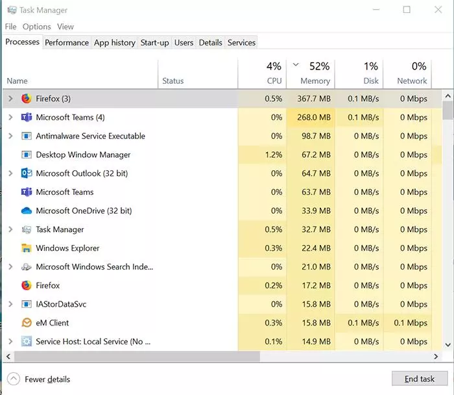Click the Desktop Window Manager icon
Screen dimensions: 454x395
click(27, 155)
